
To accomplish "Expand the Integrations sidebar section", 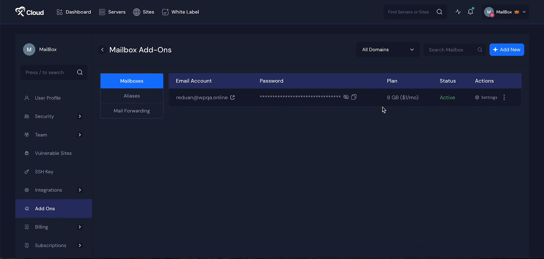I will tap(80, 190).
